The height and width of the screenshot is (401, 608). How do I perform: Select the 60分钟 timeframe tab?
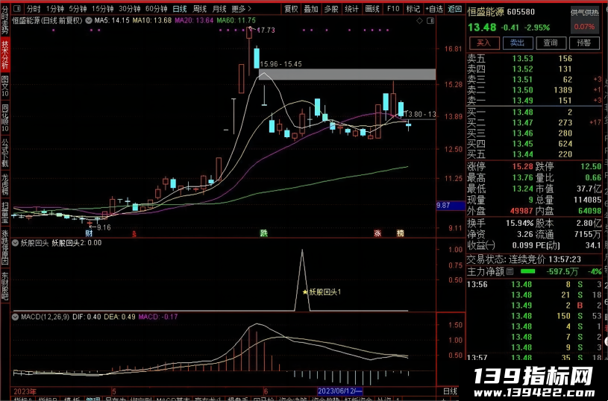point(156,8)
